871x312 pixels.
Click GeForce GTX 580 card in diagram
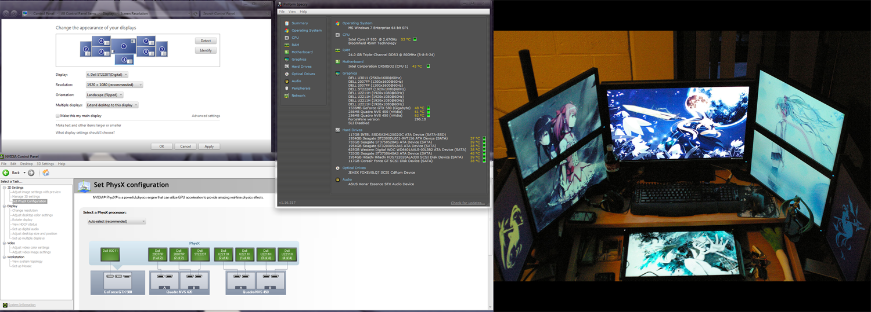pyautogui.click(x=118, y=282)
